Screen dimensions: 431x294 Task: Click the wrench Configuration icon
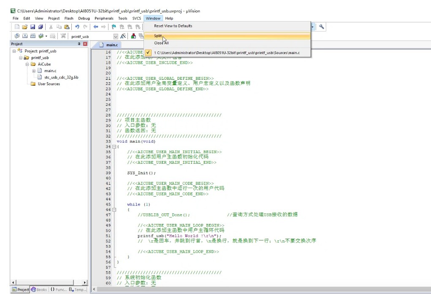point(322,27)
